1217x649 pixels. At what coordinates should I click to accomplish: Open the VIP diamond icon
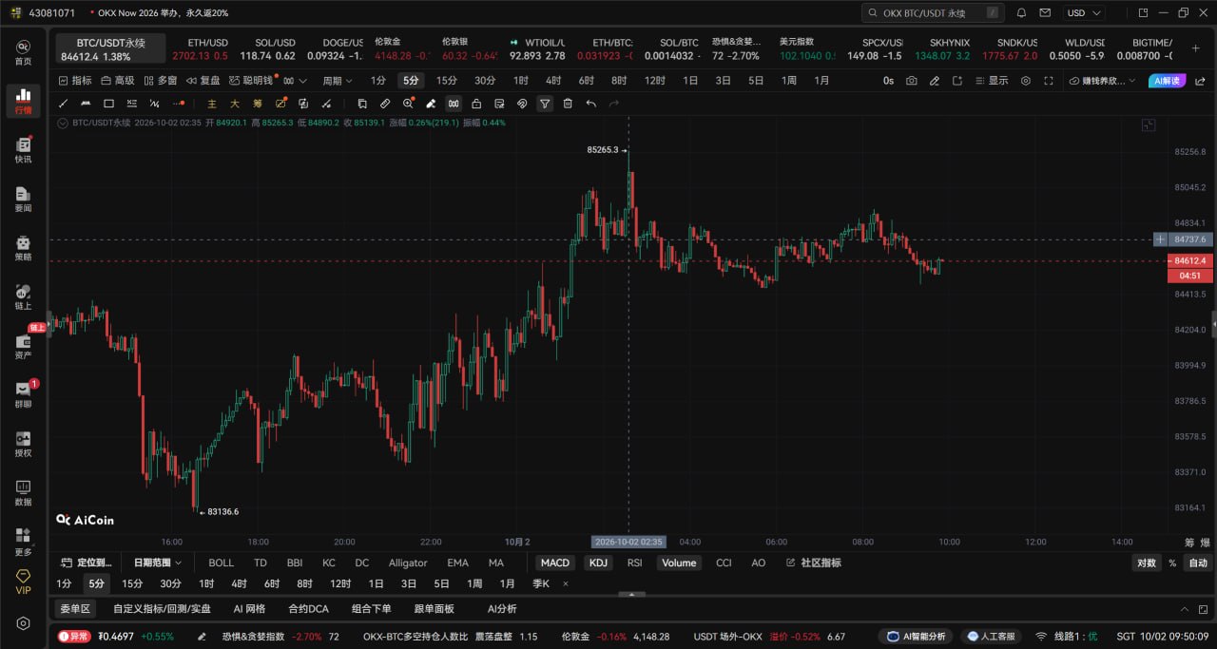(x=23, y=582)
